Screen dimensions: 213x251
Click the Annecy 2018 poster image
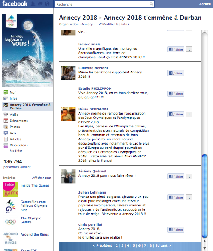click(x=27, y=50)
